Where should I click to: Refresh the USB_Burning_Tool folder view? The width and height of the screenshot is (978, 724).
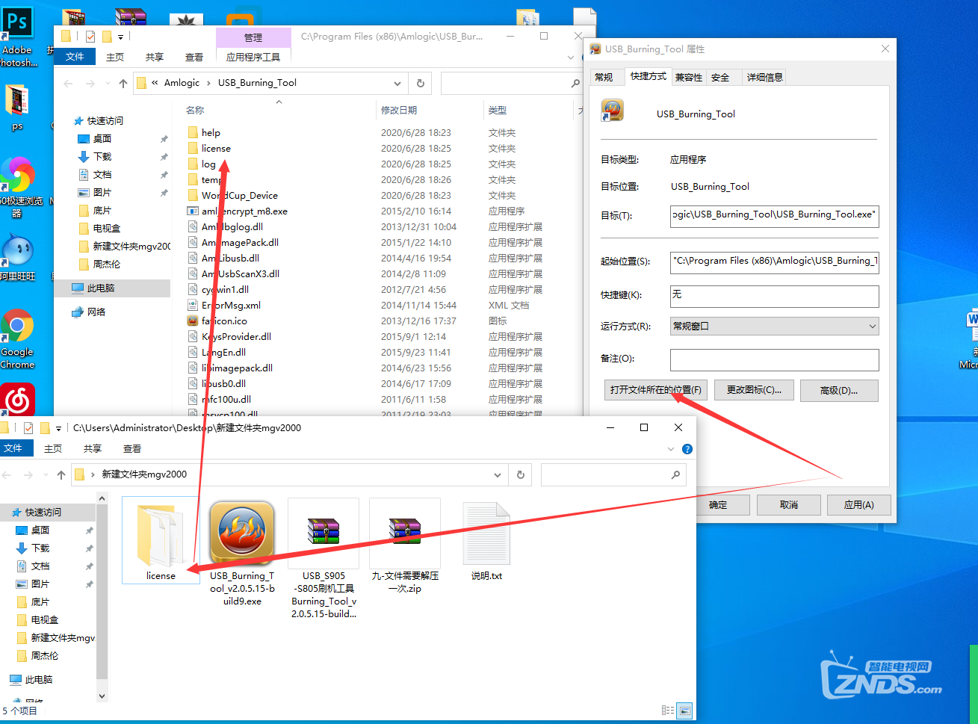(x=421, y=83)
